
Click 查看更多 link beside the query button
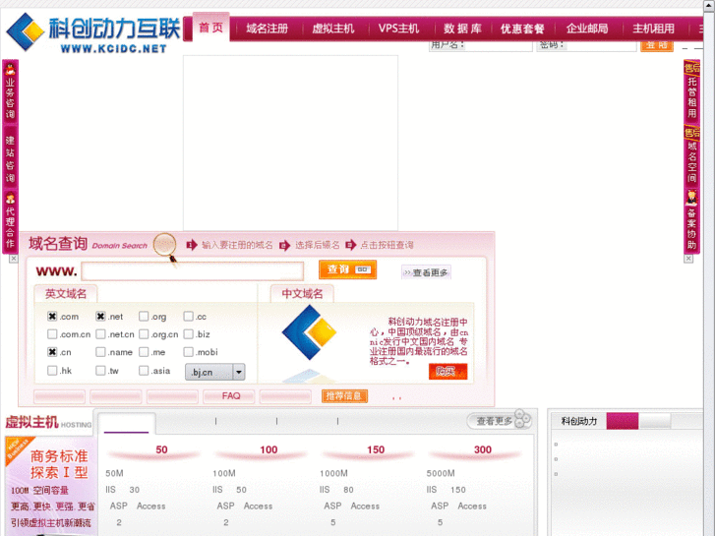tap(426, 272)
